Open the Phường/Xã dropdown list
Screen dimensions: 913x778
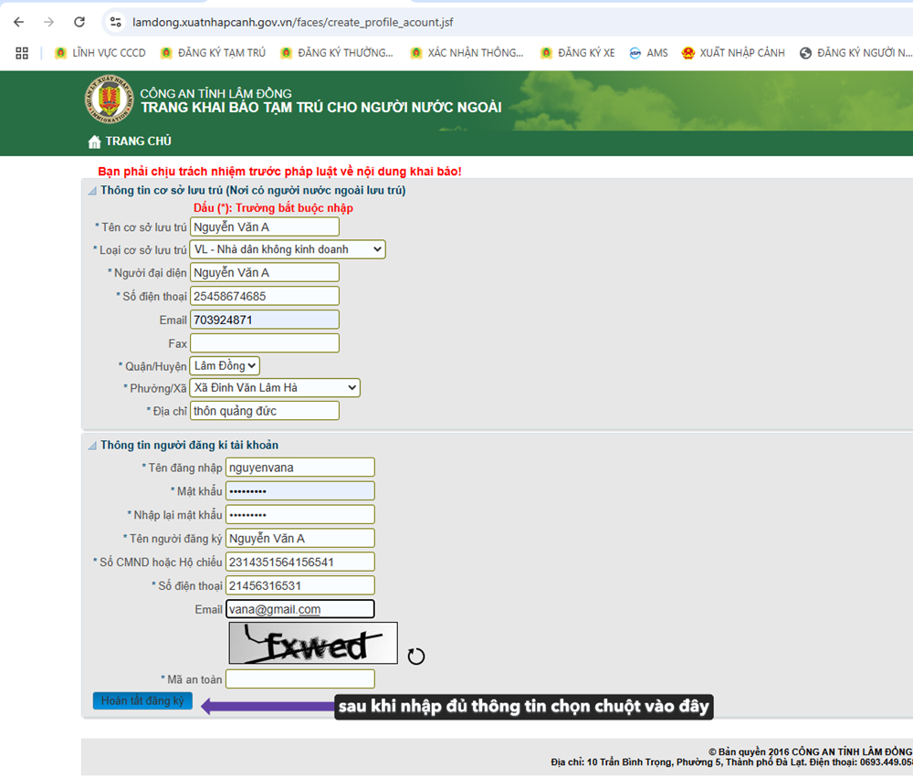(x=275, y=388)
